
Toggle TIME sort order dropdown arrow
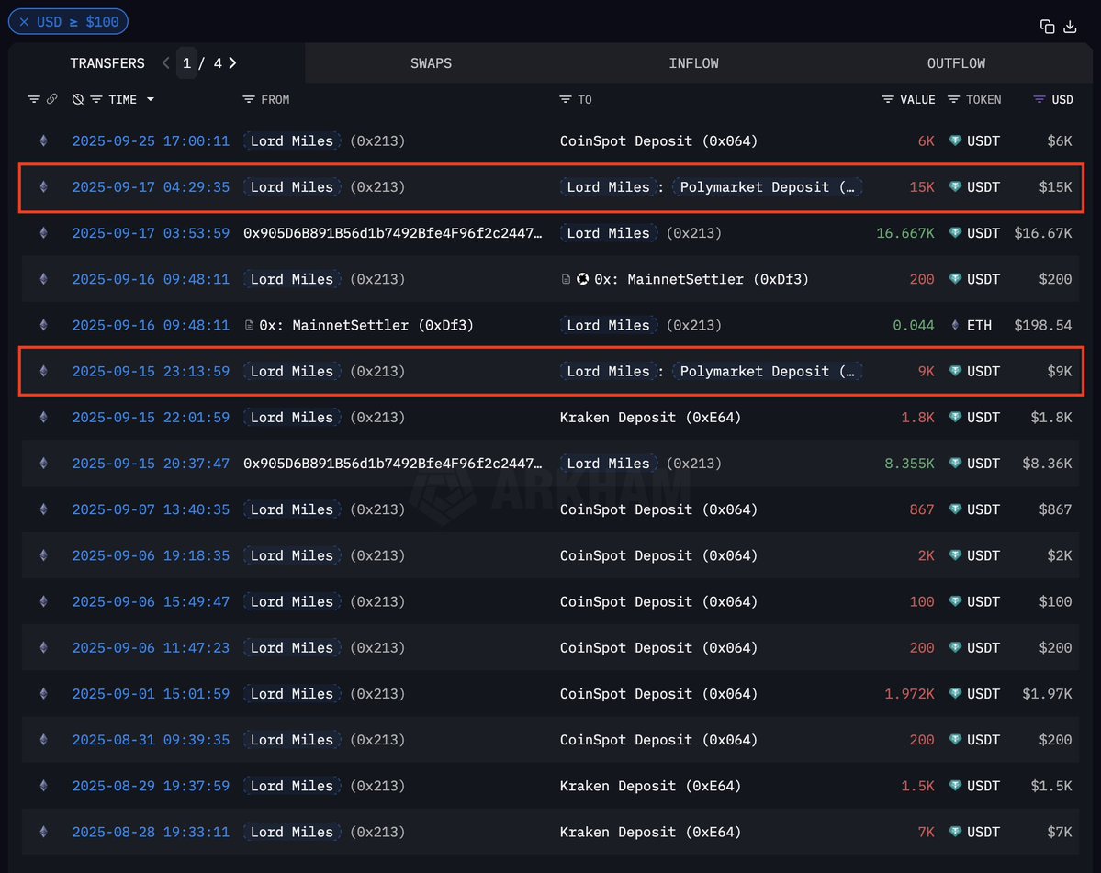click(x=150, y=99)
